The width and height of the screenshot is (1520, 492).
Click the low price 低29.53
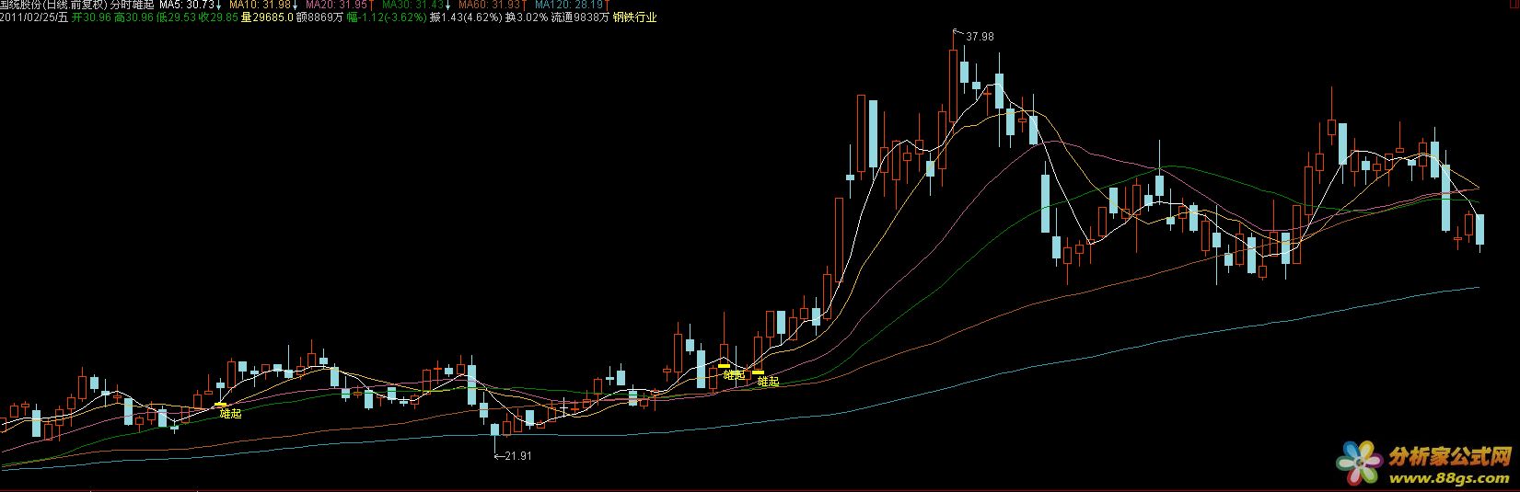[x=176, y=17]
